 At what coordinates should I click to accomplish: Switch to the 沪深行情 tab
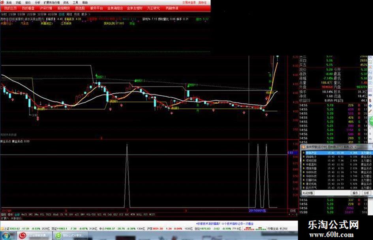coord(46,8)
